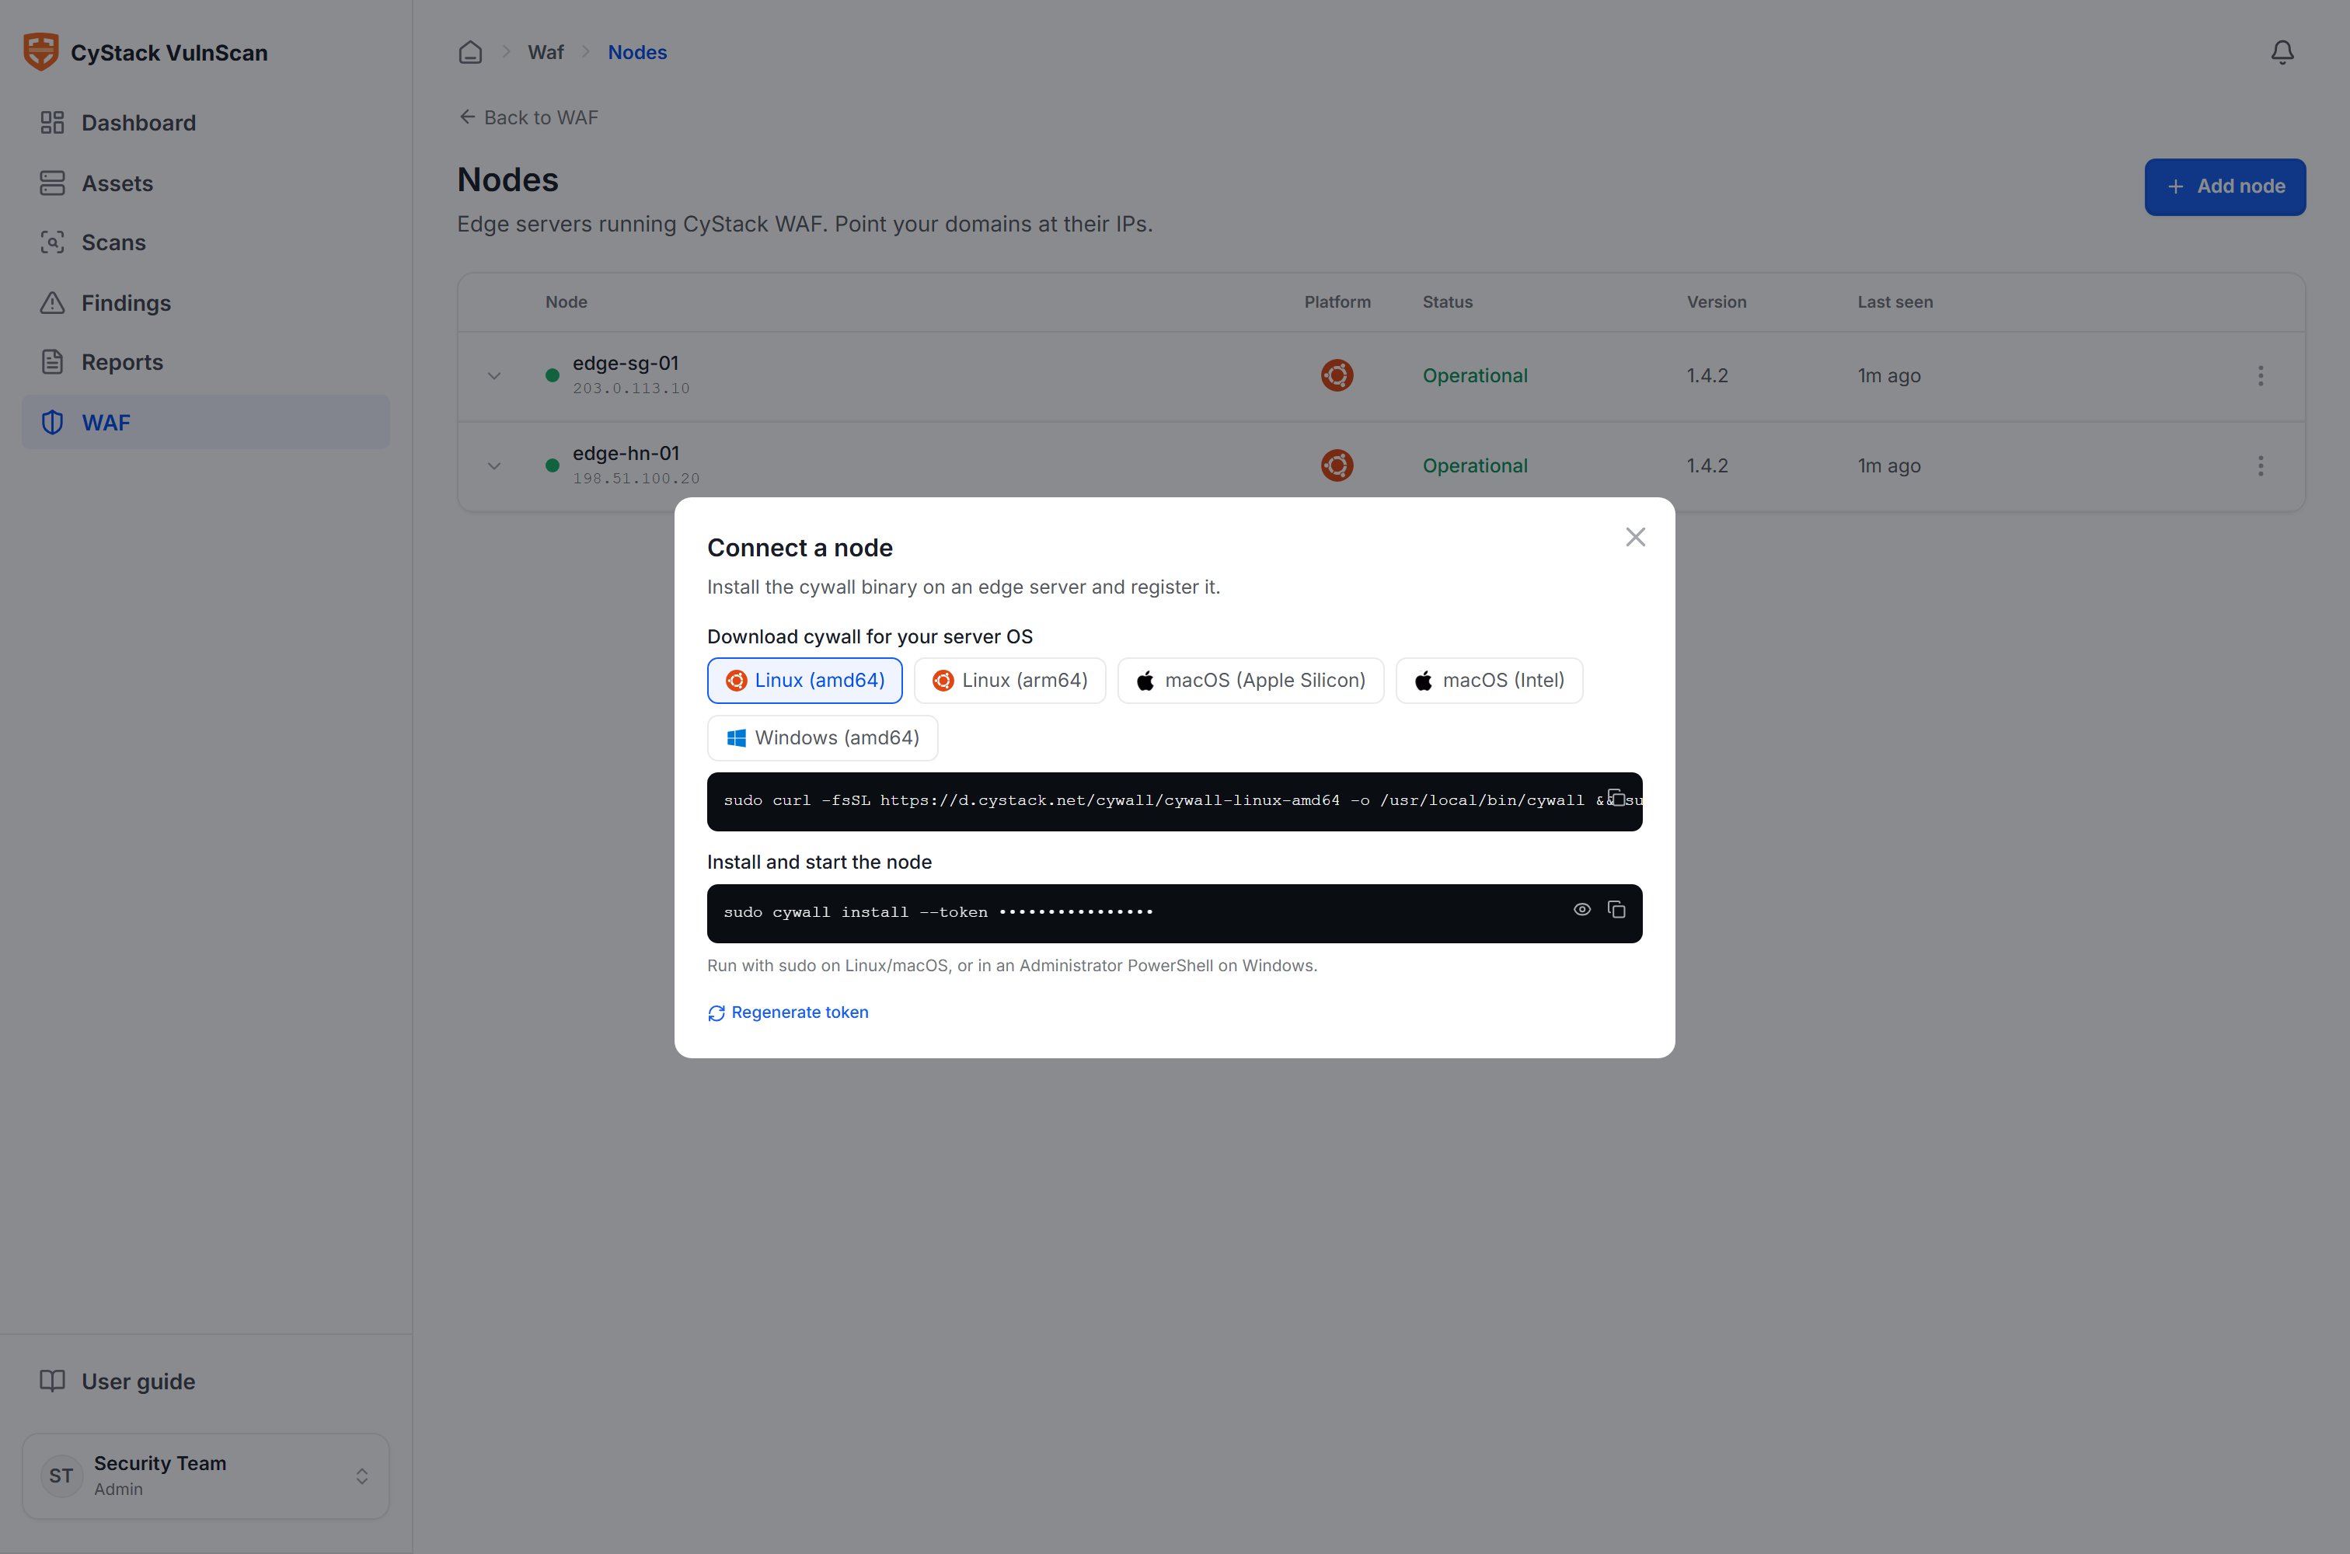Go to the Waf breadcrumb

tap(545, 53)
